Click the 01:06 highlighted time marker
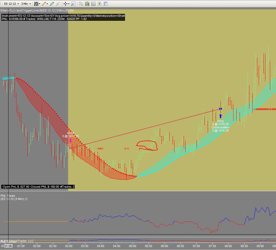276x250 pixels. [8, 246]
